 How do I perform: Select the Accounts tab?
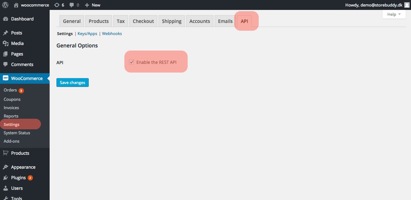pyautogui.click(x=200, y=21)
